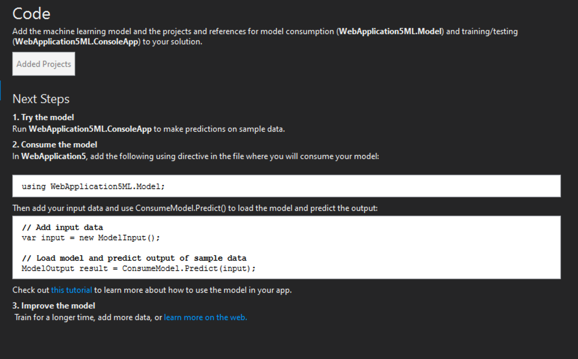Open the 'learn more on the web' link
Screen dimensions: 578x359
205,317
